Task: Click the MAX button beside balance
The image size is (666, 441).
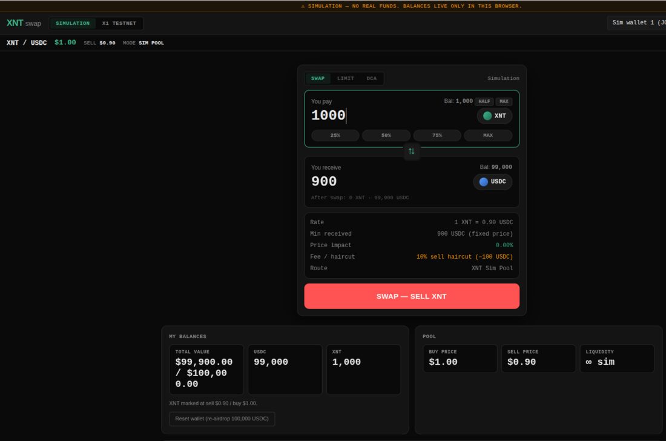Action: (x=504, y=101)
